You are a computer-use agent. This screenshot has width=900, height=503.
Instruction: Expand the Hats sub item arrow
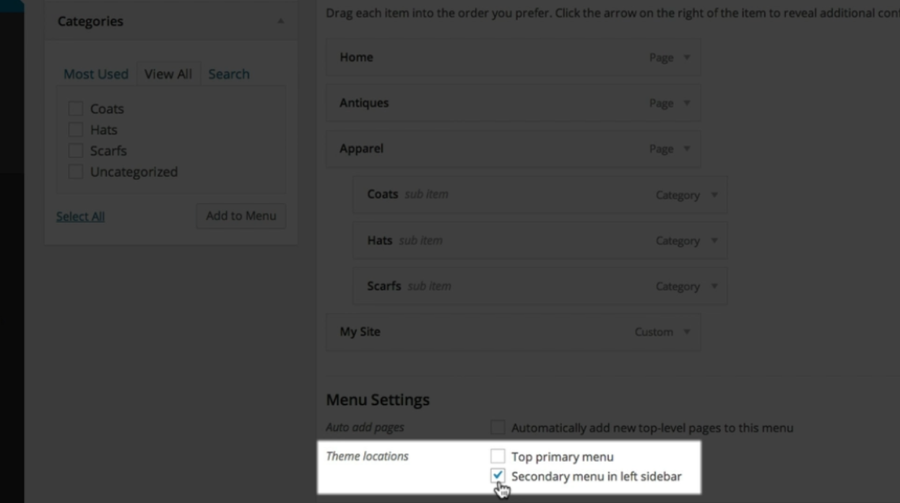point(714,241)
